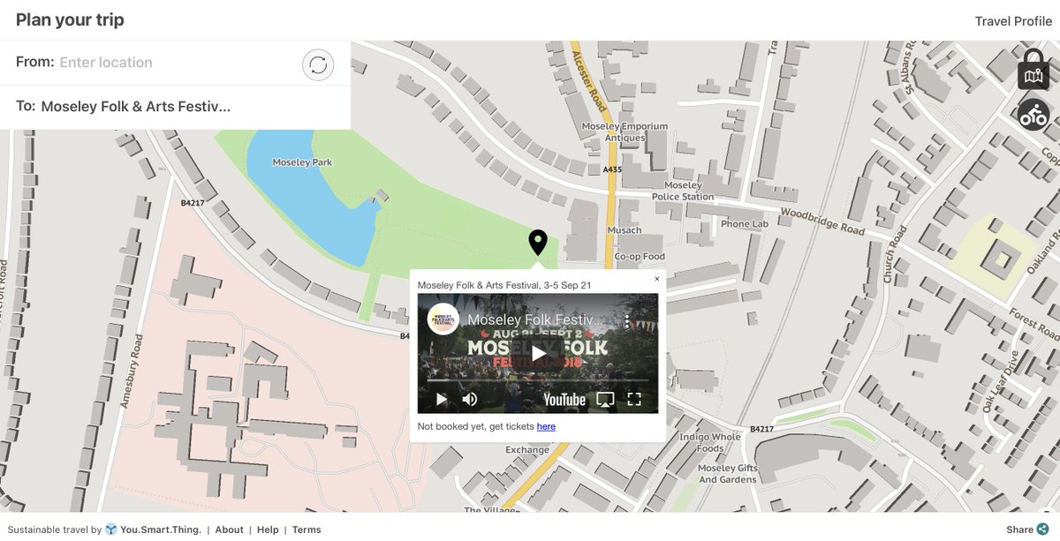Click the Woodbridge Road label
This screenshot has width=1060, height=541.
(x=822, y=222)
